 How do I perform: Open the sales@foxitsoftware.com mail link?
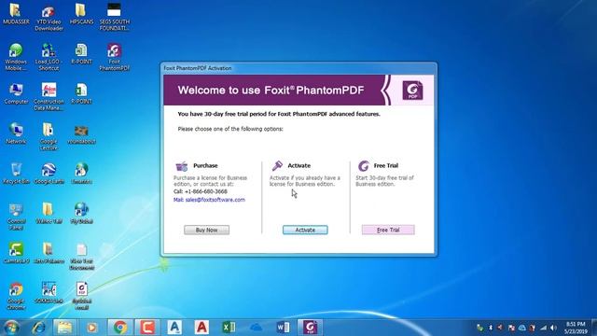pyautogui.click(x=215, y=200)
